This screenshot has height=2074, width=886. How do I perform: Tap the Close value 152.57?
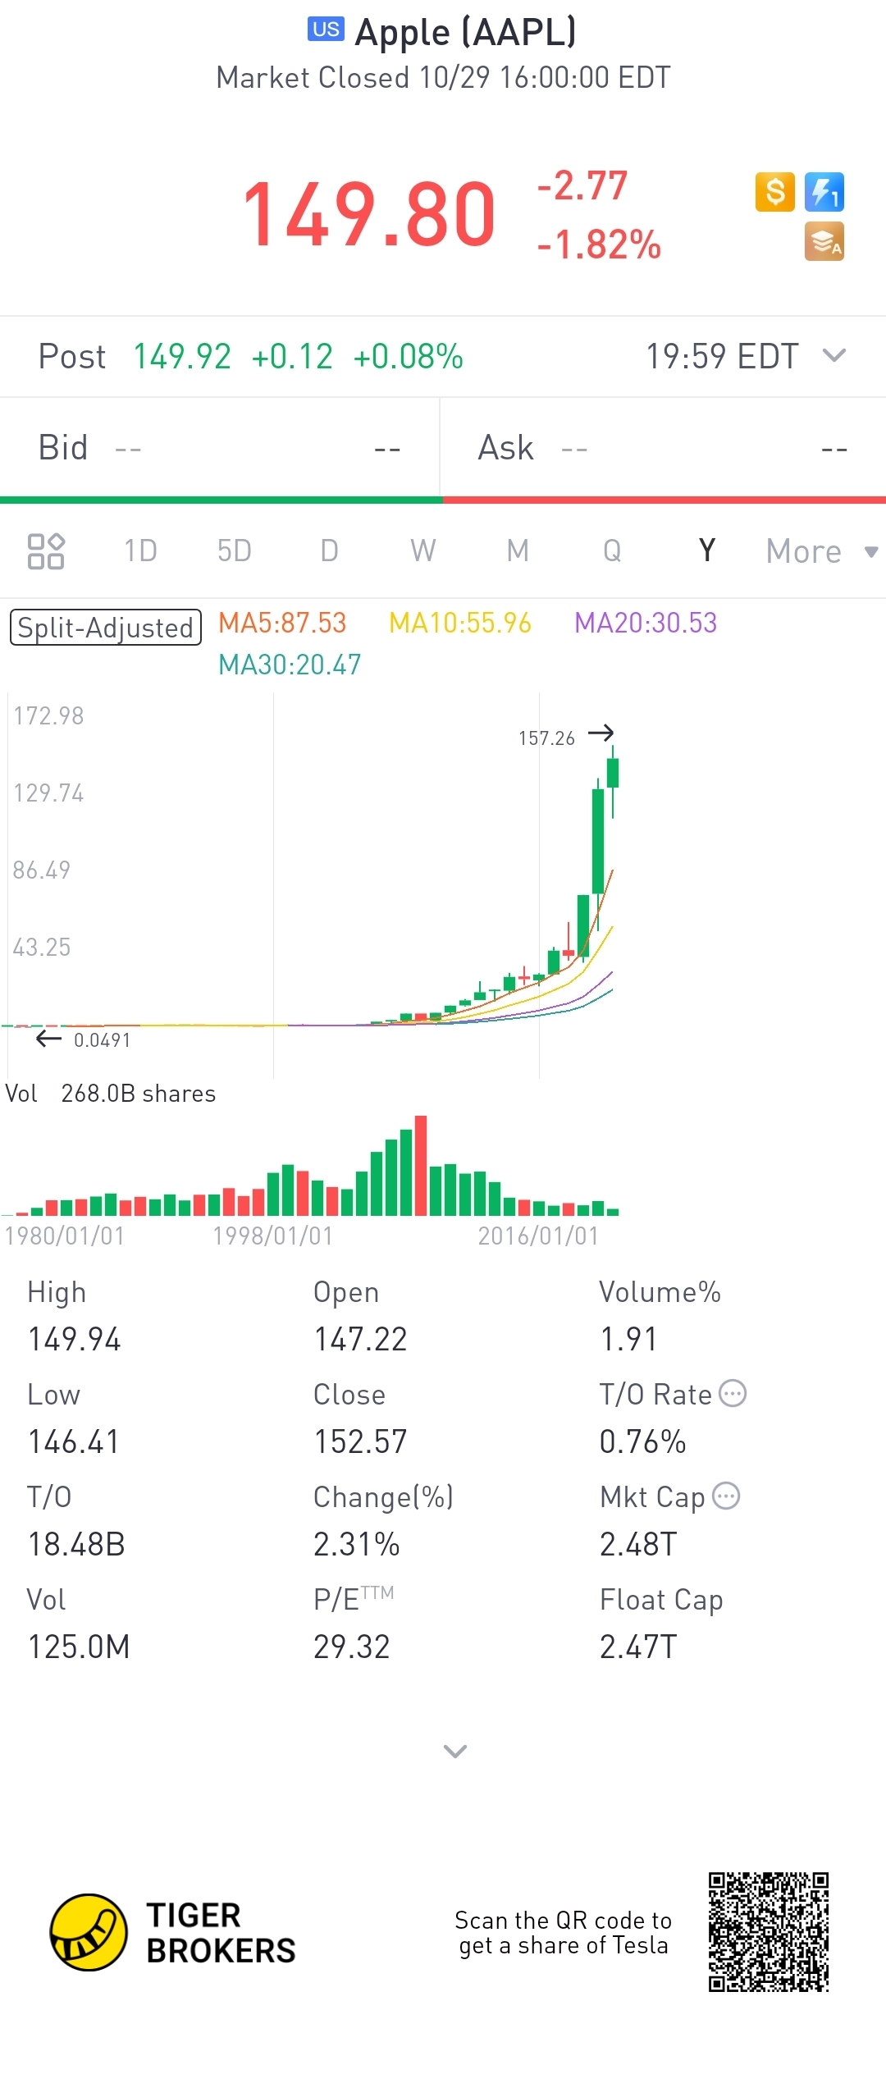tap(361, 1442)
